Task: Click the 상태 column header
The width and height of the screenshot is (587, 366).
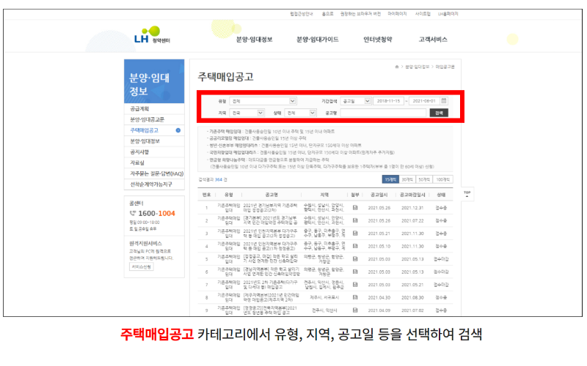Action: tap(441, 195)
